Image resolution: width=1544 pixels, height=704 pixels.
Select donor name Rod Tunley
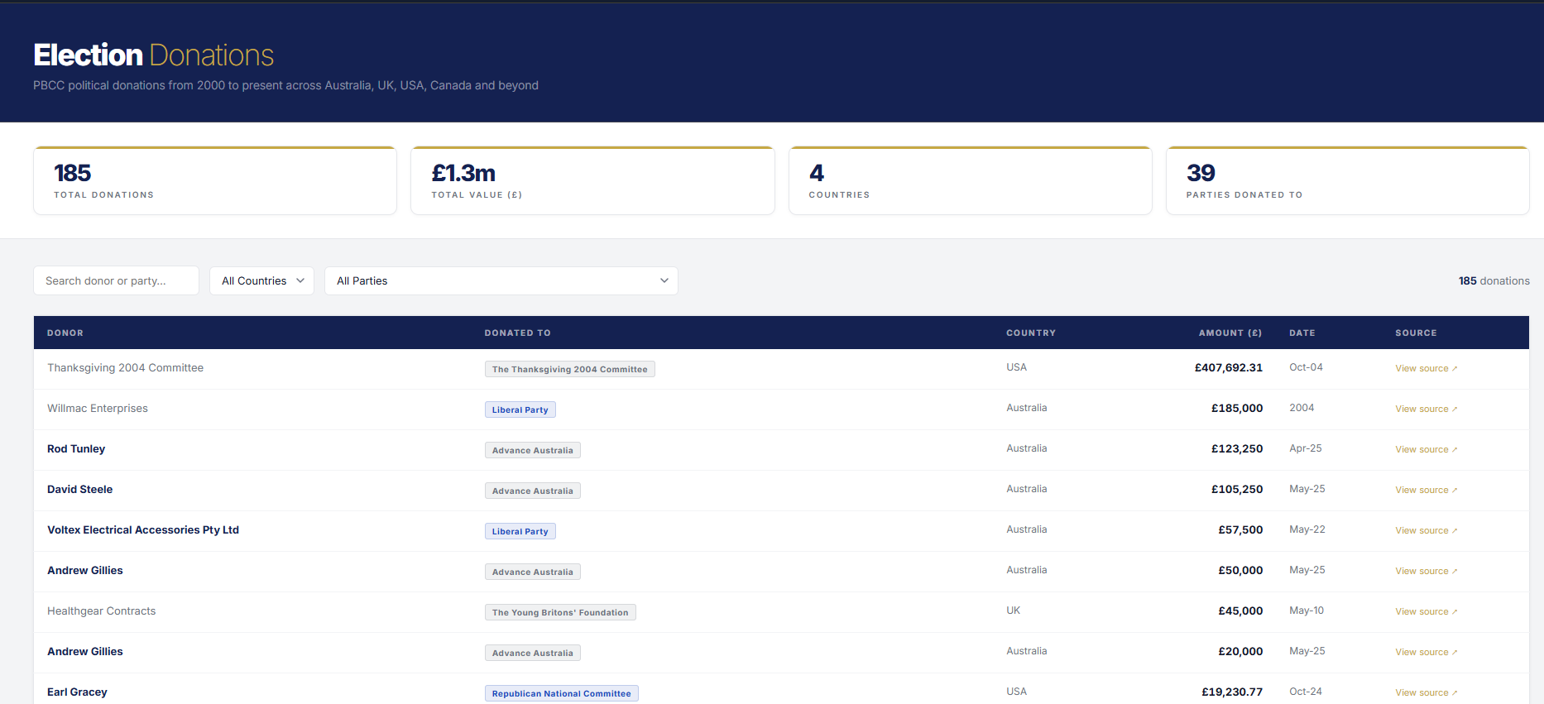76,448
